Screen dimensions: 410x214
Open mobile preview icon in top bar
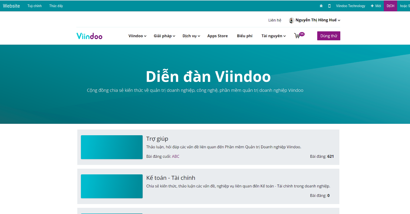pyautogui.click(x=329, y=6)
